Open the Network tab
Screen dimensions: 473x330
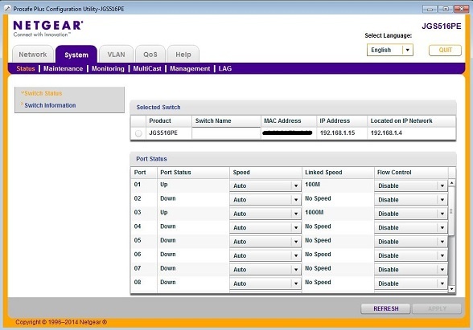pyautogui.click(x=32, y=55)
